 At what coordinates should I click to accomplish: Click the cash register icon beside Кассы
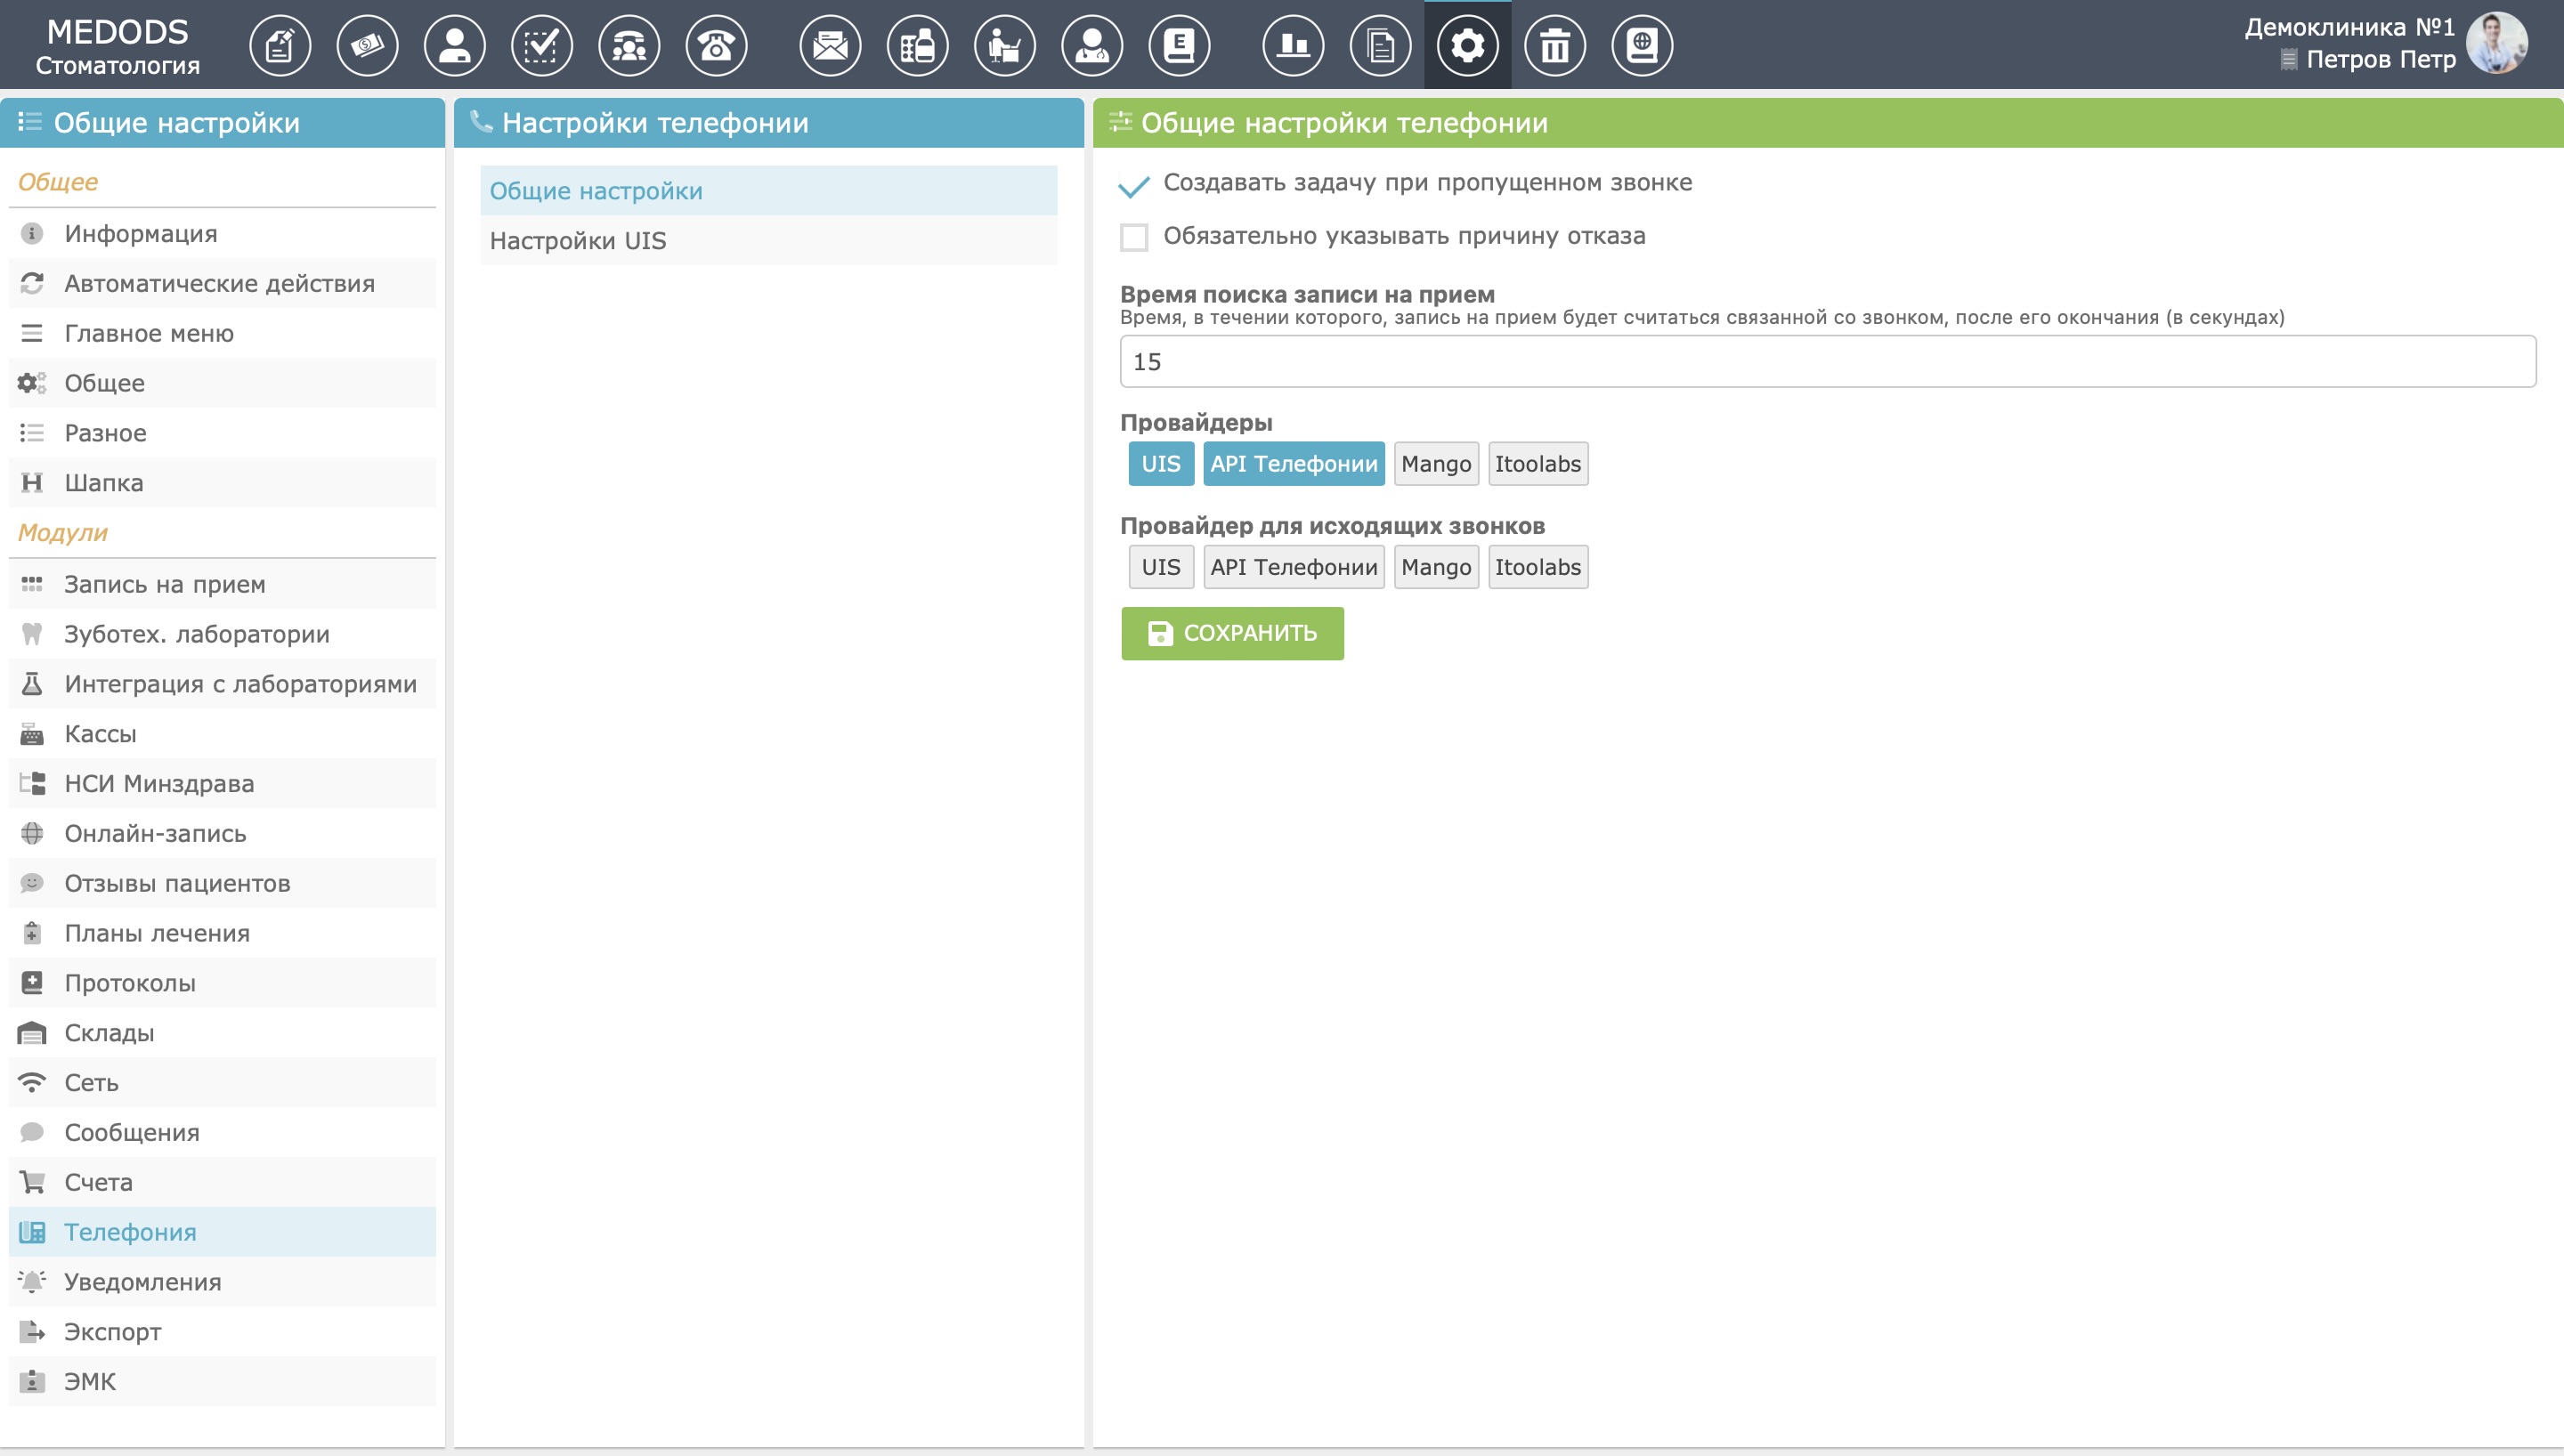click(32, 734)
